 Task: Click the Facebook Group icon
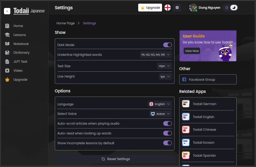click(x=184, y=79)
